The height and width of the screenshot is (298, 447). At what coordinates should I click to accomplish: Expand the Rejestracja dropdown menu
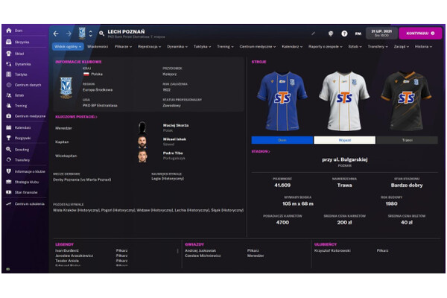click(150, 46)
